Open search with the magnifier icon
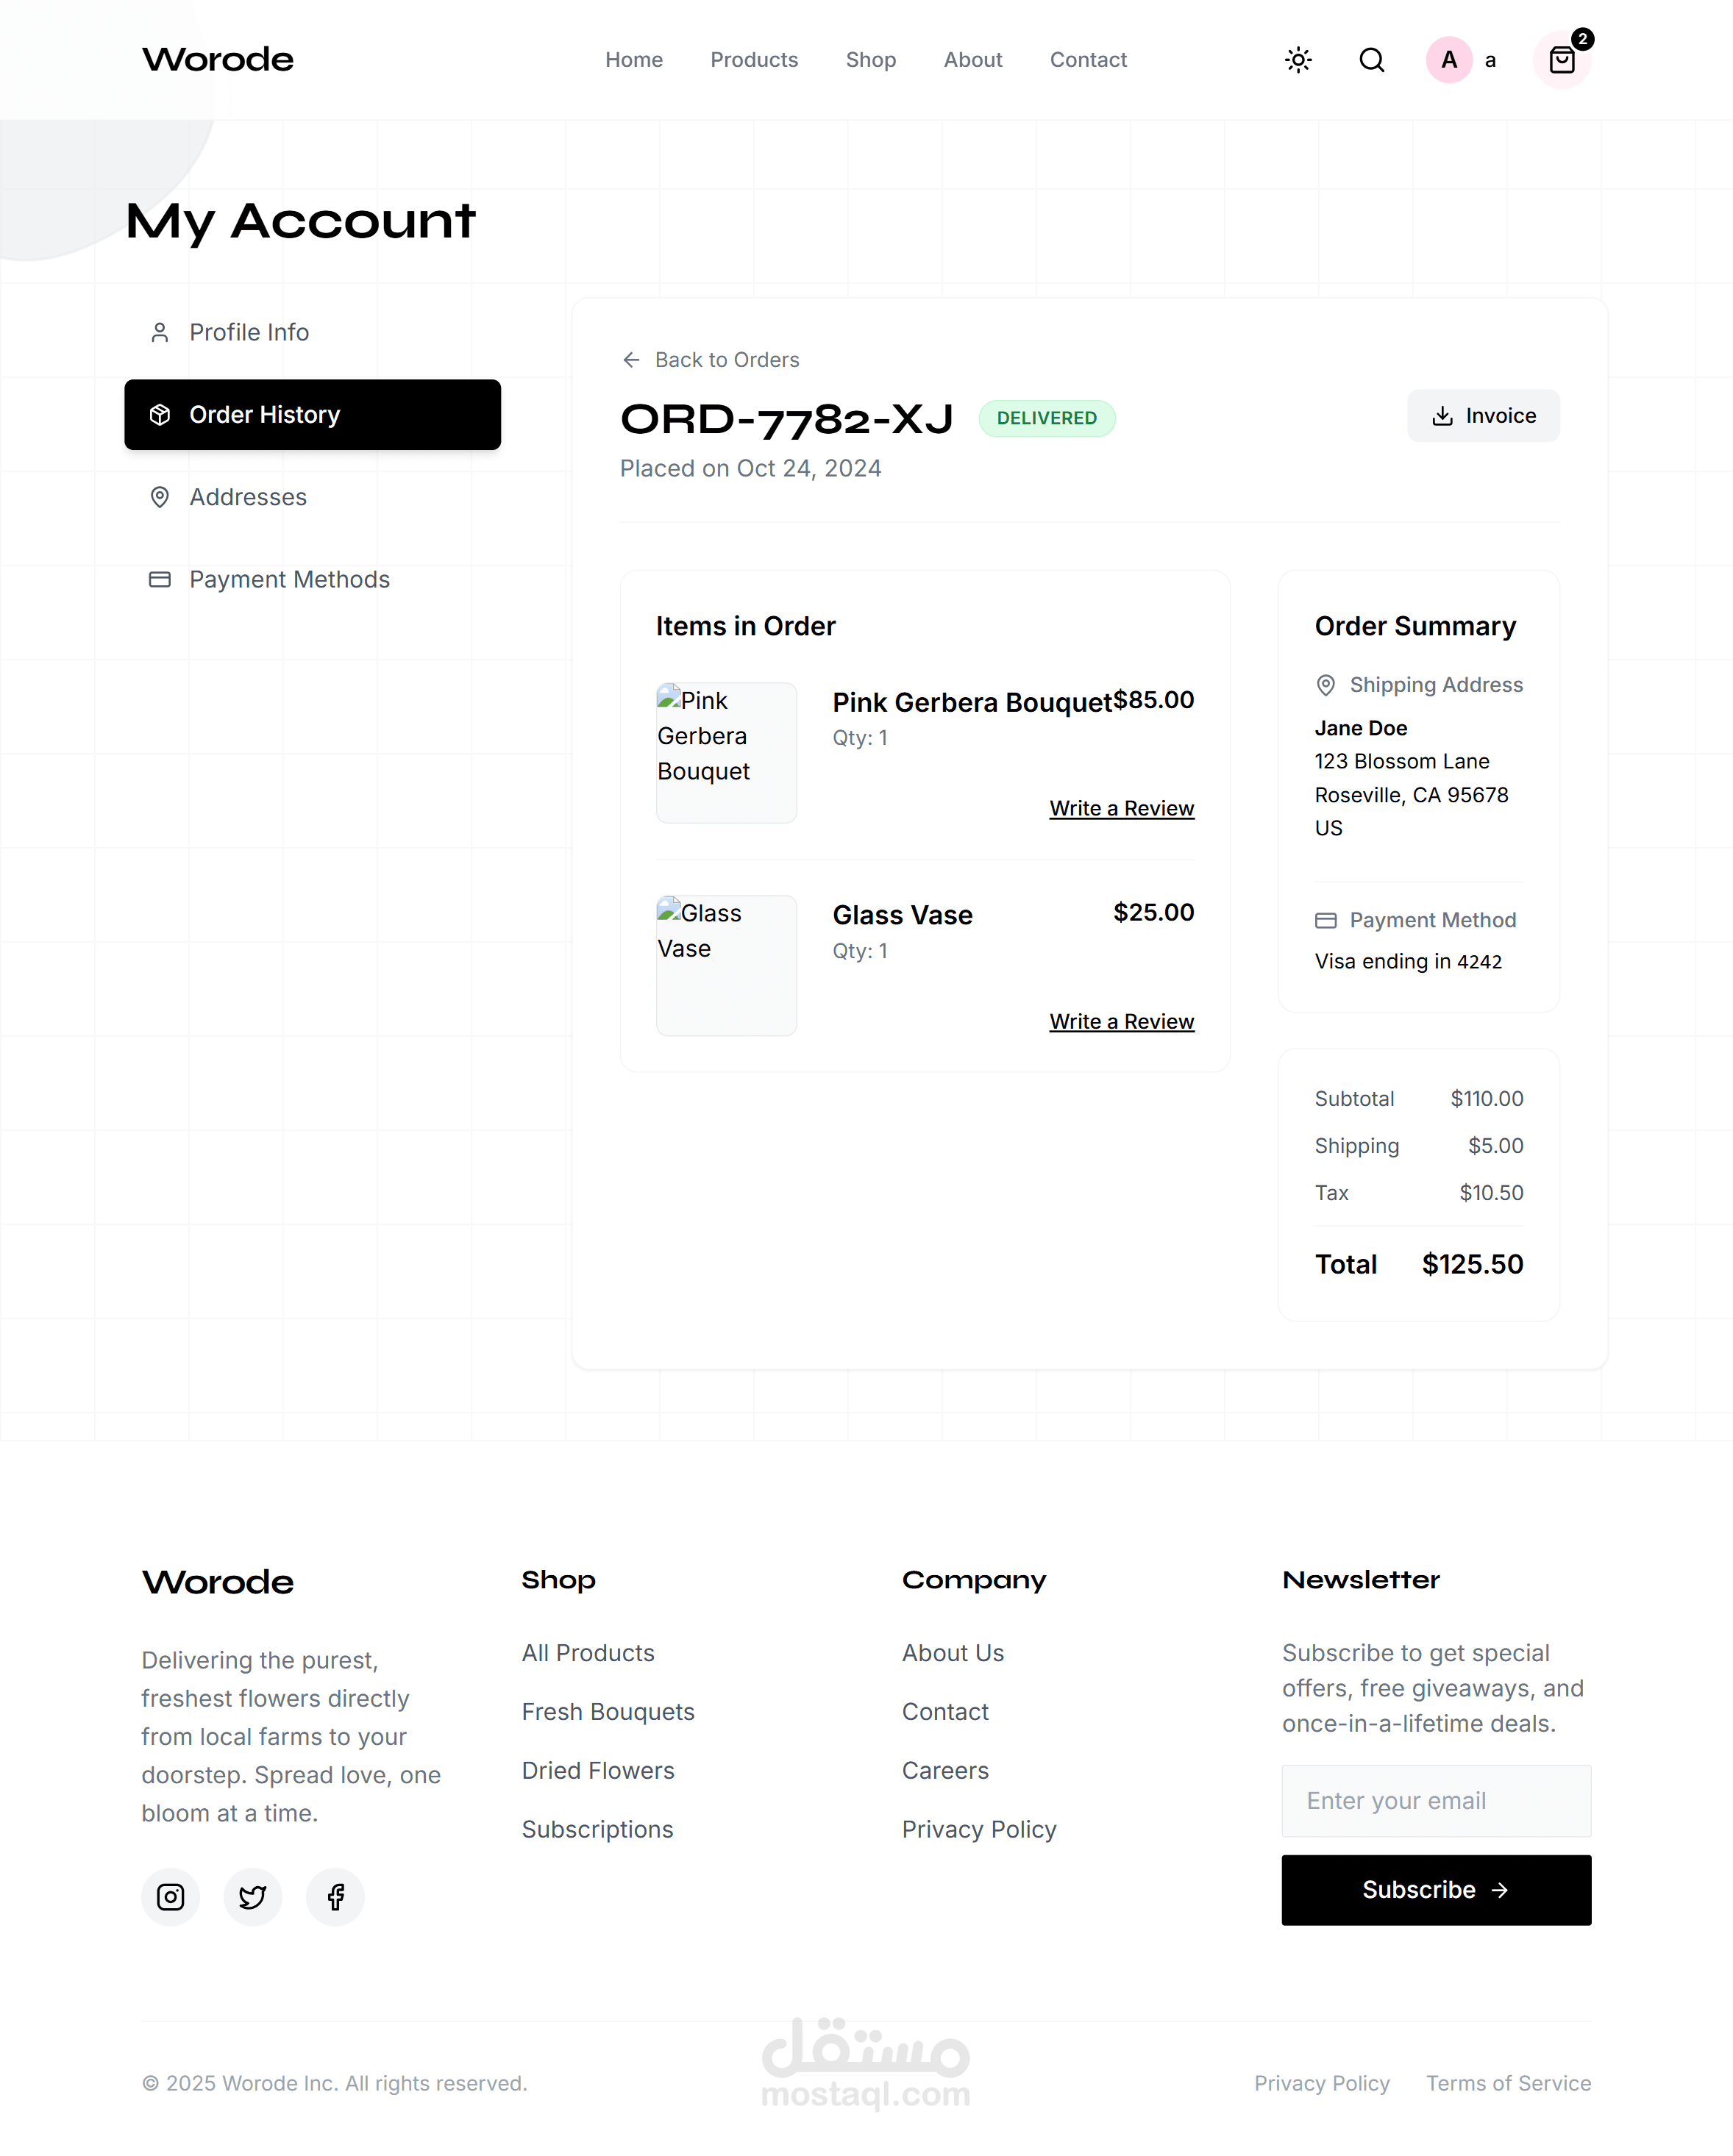The image size is (1733, 2156). (x=1372, y=60)
